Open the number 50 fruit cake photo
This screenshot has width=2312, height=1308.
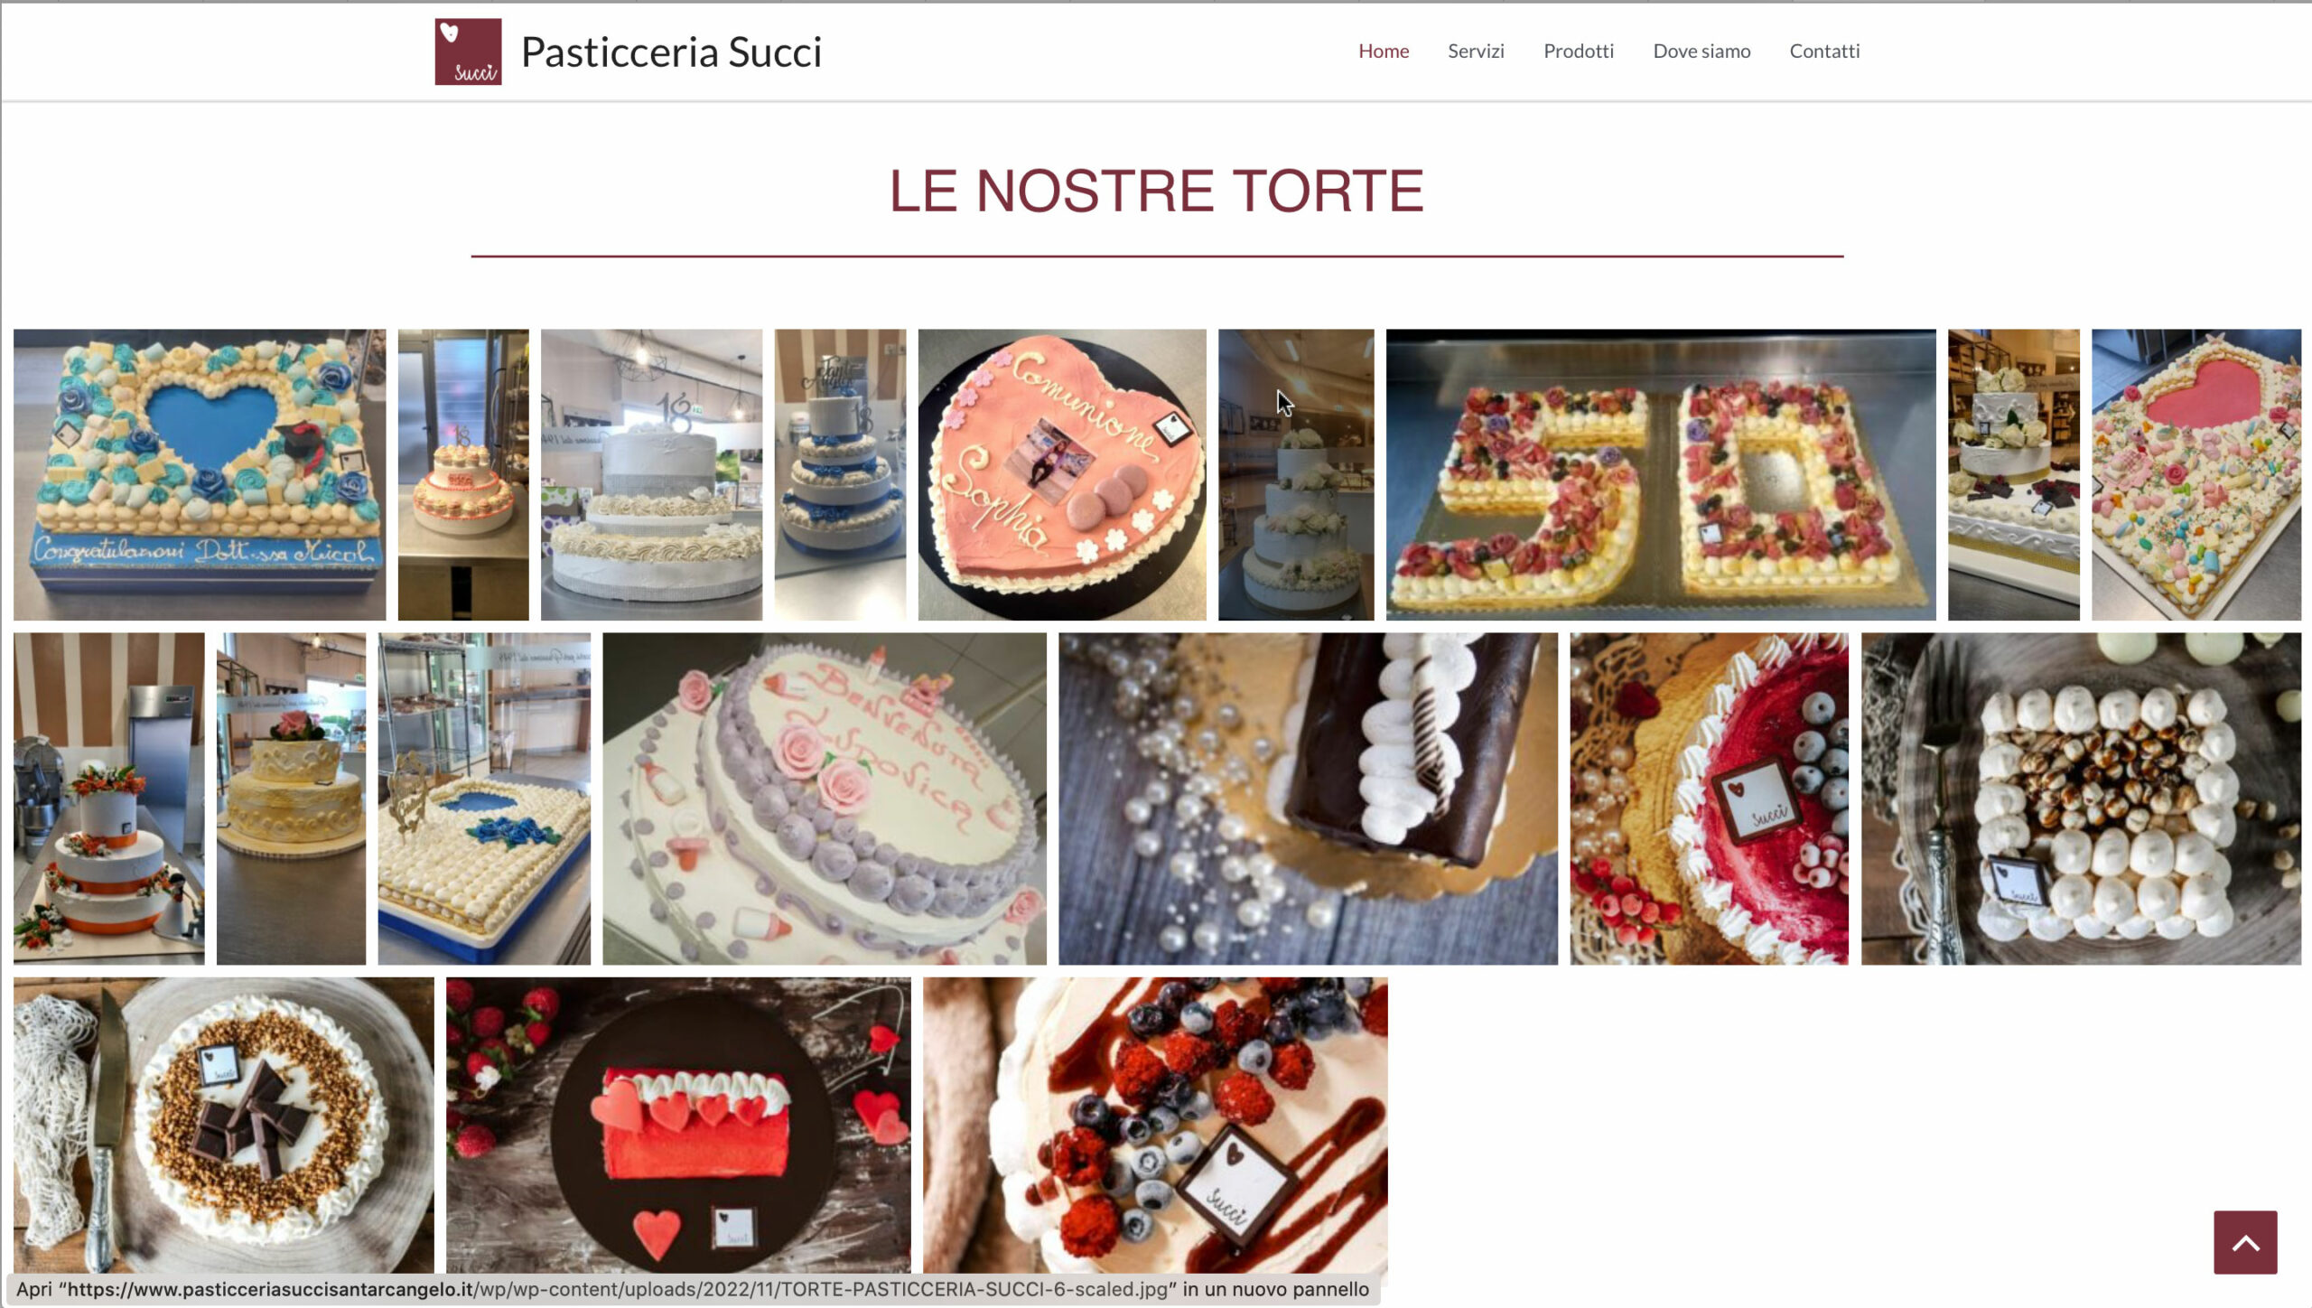point(1661,474)
